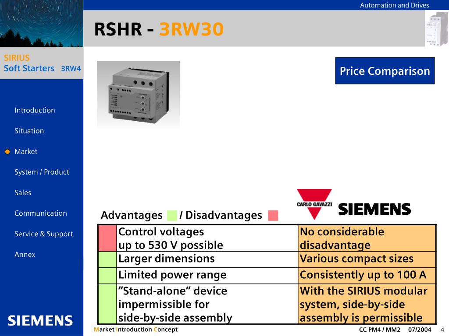The width and height of the screenshot is (449, 336).
Task: Click the starry night sky image
Action: point(42,24)
